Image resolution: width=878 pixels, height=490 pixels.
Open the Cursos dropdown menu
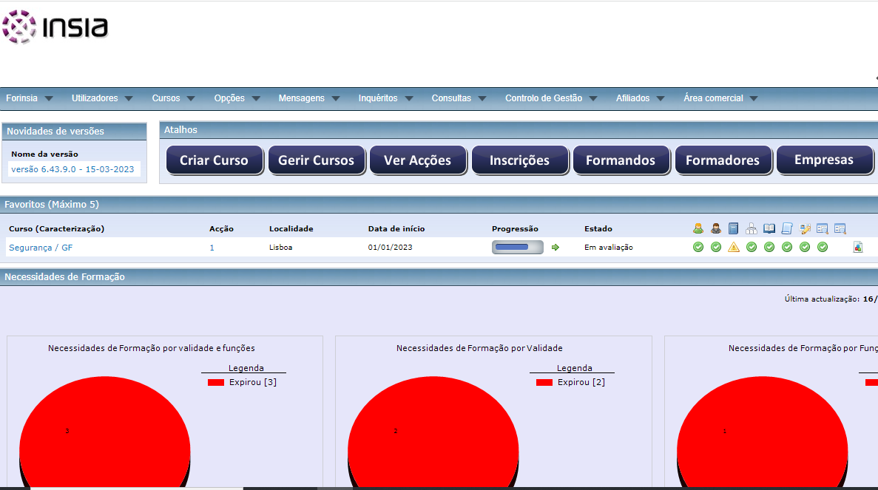tap(173, 98)
